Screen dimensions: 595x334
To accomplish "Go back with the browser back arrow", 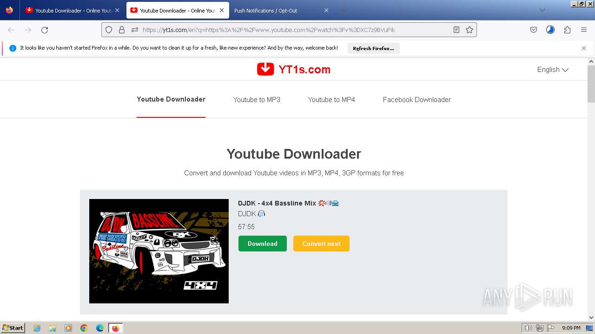I will 11,30.
